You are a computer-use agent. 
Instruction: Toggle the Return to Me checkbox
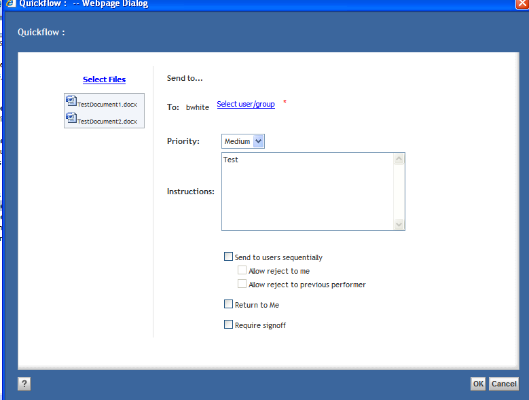[228, 304]
